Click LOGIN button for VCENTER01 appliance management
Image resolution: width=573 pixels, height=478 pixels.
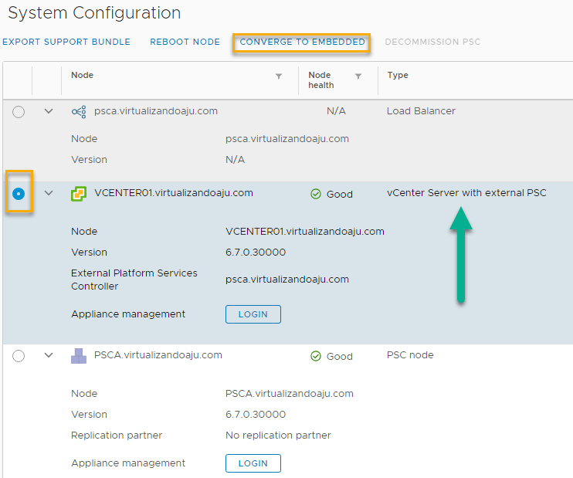[253, 314]
